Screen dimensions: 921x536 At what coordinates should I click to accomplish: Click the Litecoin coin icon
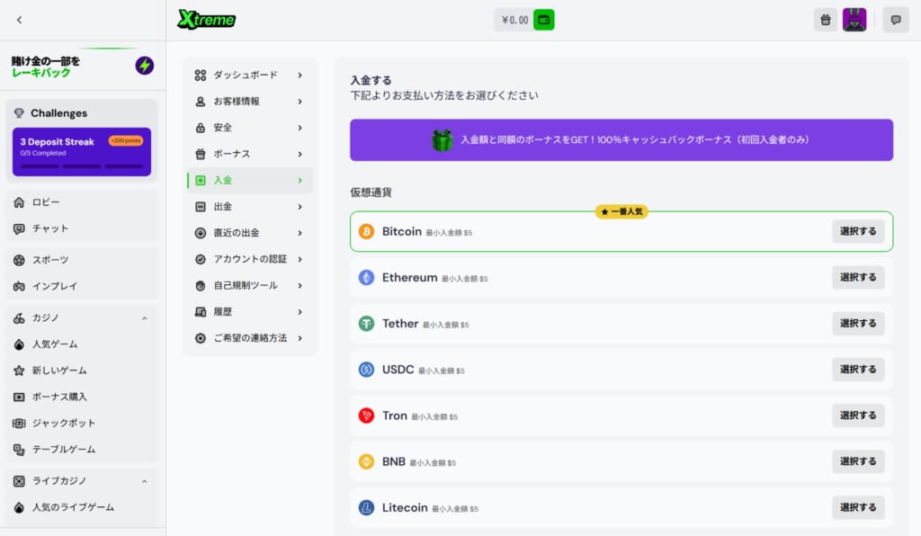pos(367,507)
